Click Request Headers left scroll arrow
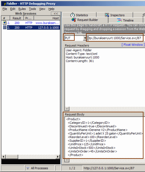145x172 pixels. [67, 109]
